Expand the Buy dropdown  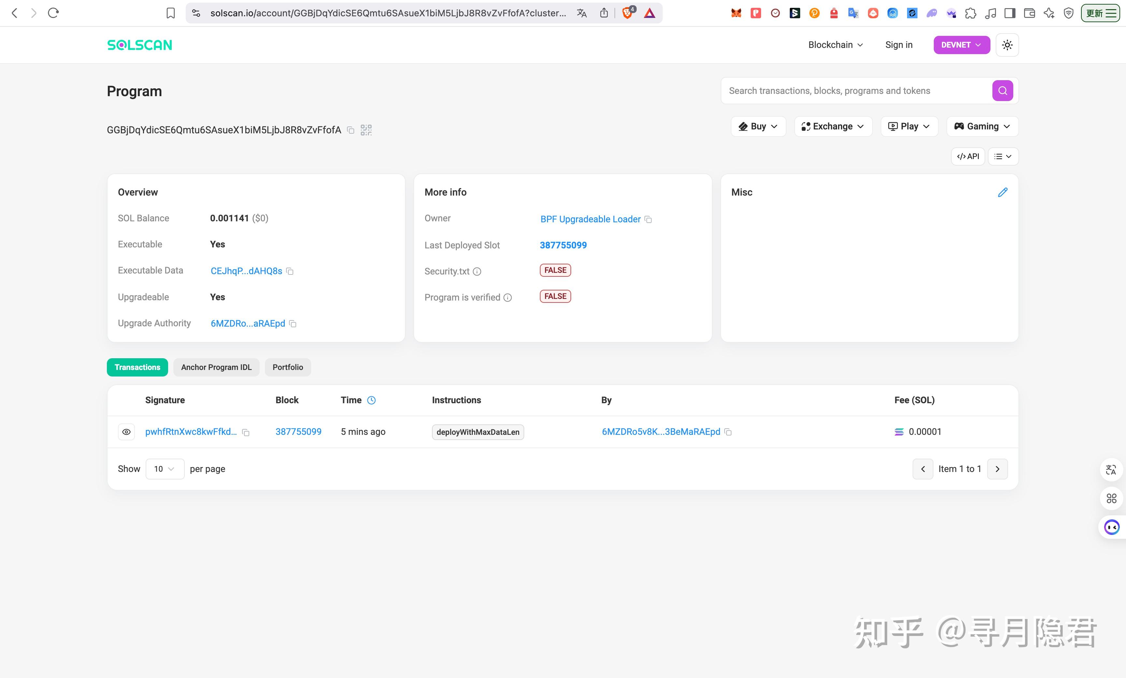(758, 126)
